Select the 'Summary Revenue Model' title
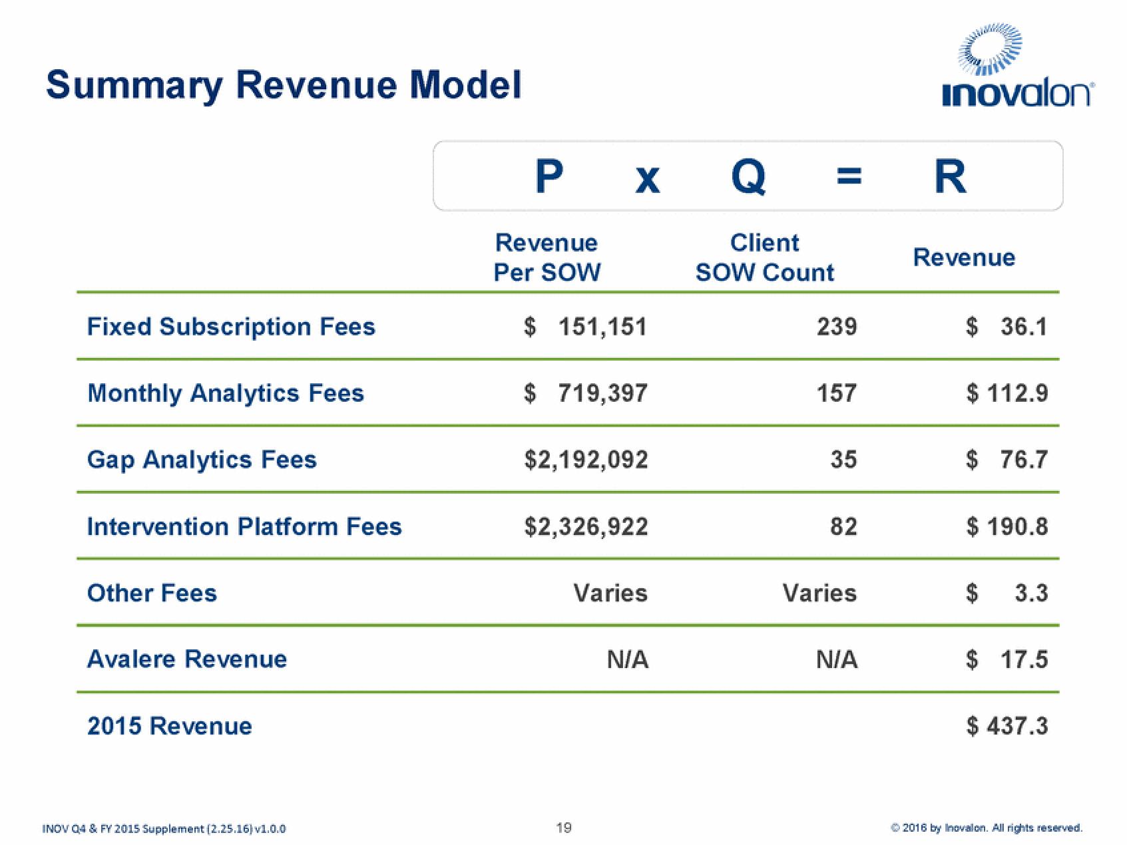The image size is (1127, 845). [x=284, y=86]
